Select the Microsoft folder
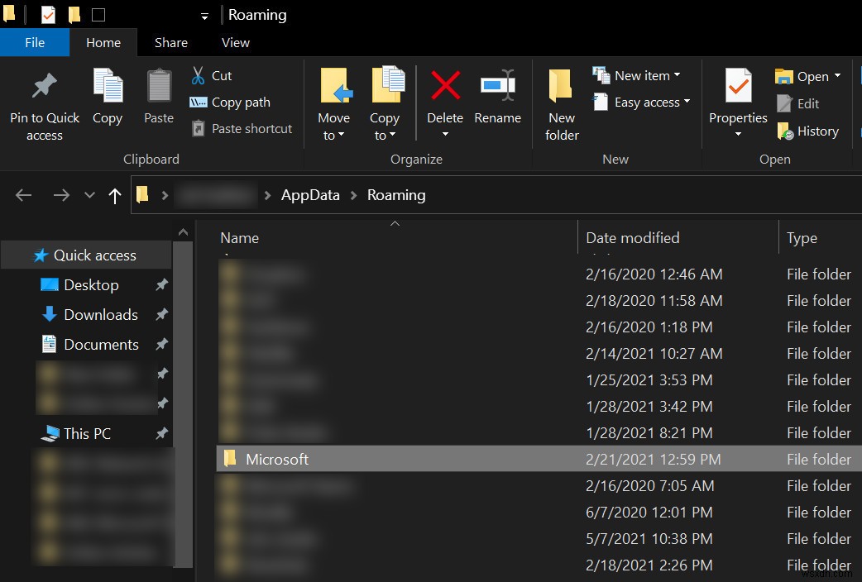 coord(277,459)
